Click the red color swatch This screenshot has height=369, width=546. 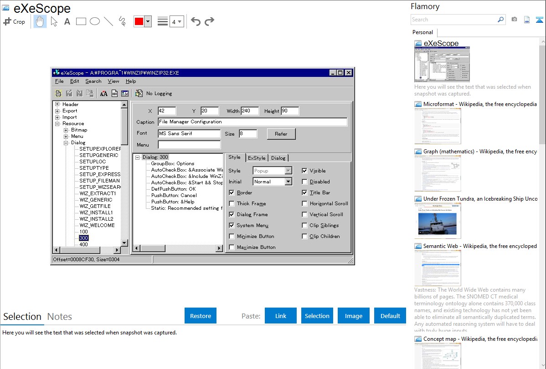[x=139, y=21]
